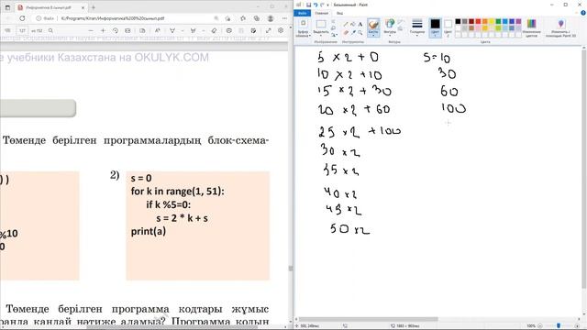Screen dimensions: 587x330
Task: Switch to the View tab in Paint
Action: (x=339, y=13)
